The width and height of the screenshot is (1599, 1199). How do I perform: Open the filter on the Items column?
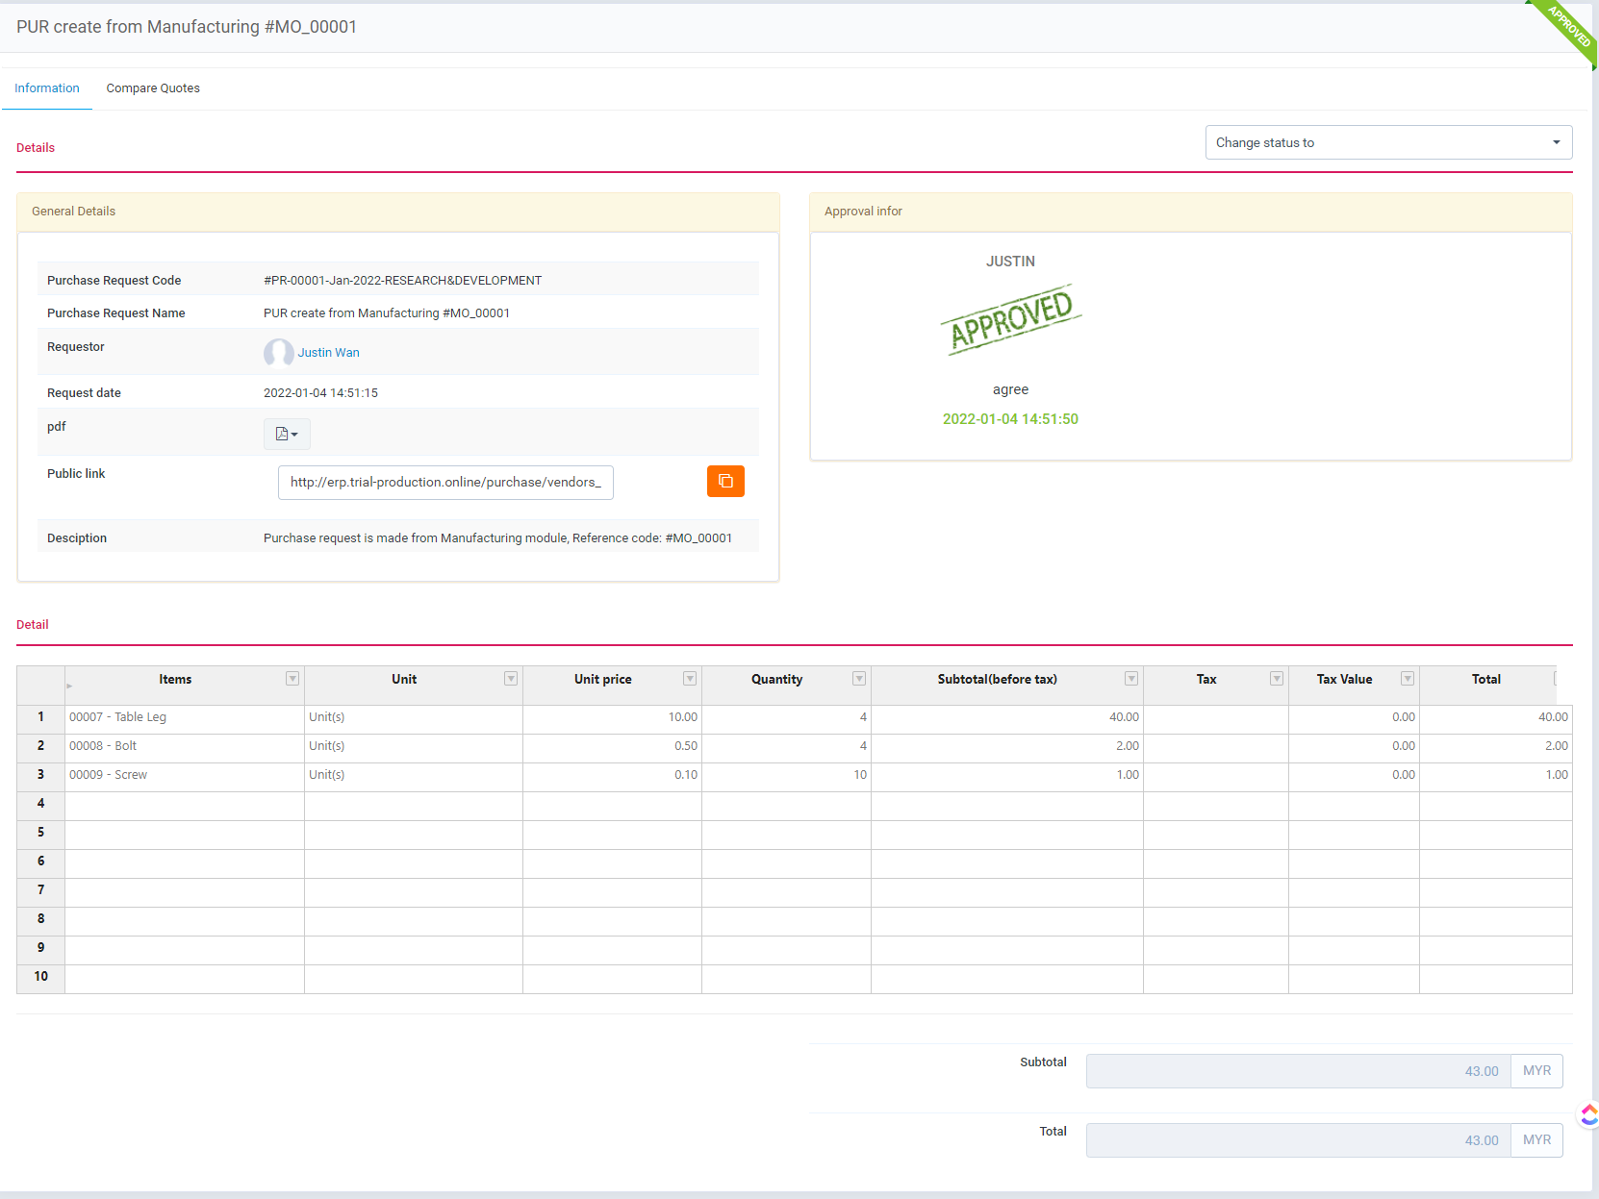pyautogui.click(x=292, y=678)
